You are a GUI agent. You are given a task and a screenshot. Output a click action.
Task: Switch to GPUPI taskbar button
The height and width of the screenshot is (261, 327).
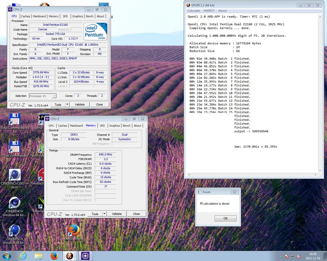[x=69, y=256]
